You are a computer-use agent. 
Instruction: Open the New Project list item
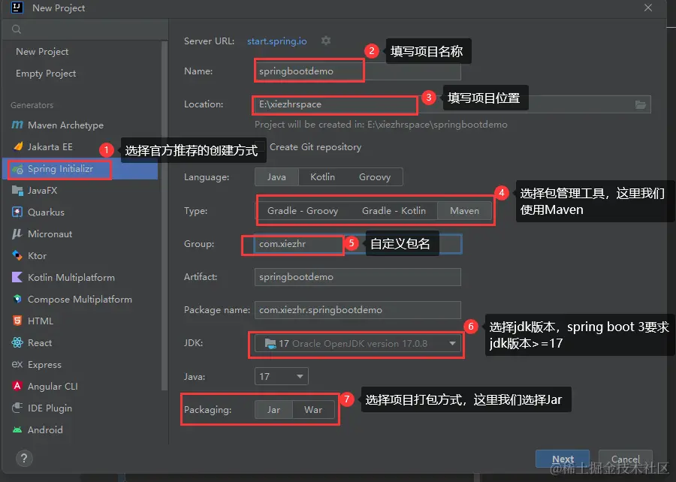coord(42,51)
